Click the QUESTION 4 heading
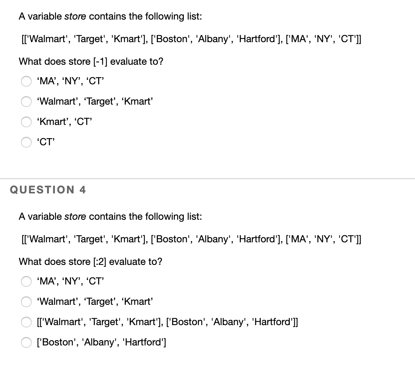This screenshot has height=368, width=415. pos(48,190)
